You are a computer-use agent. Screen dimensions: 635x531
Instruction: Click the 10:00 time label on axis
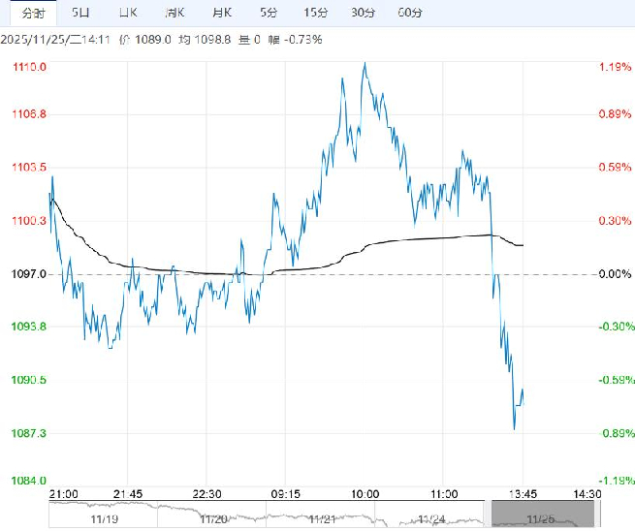pos(365,493)
